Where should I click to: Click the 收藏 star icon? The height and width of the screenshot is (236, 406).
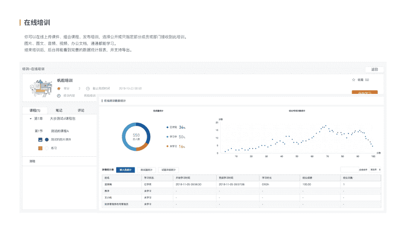[353, 80]
